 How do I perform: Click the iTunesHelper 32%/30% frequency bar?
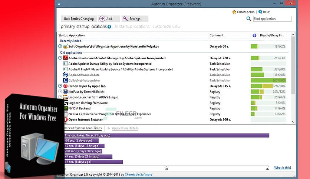click(268, 86)
